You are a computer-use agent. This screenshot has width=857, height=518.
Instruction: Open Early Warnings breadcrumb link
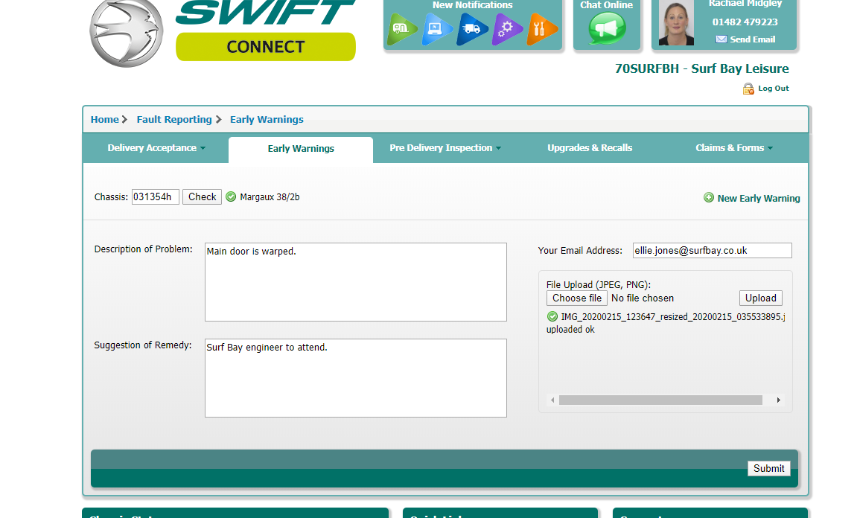[267, 120]
